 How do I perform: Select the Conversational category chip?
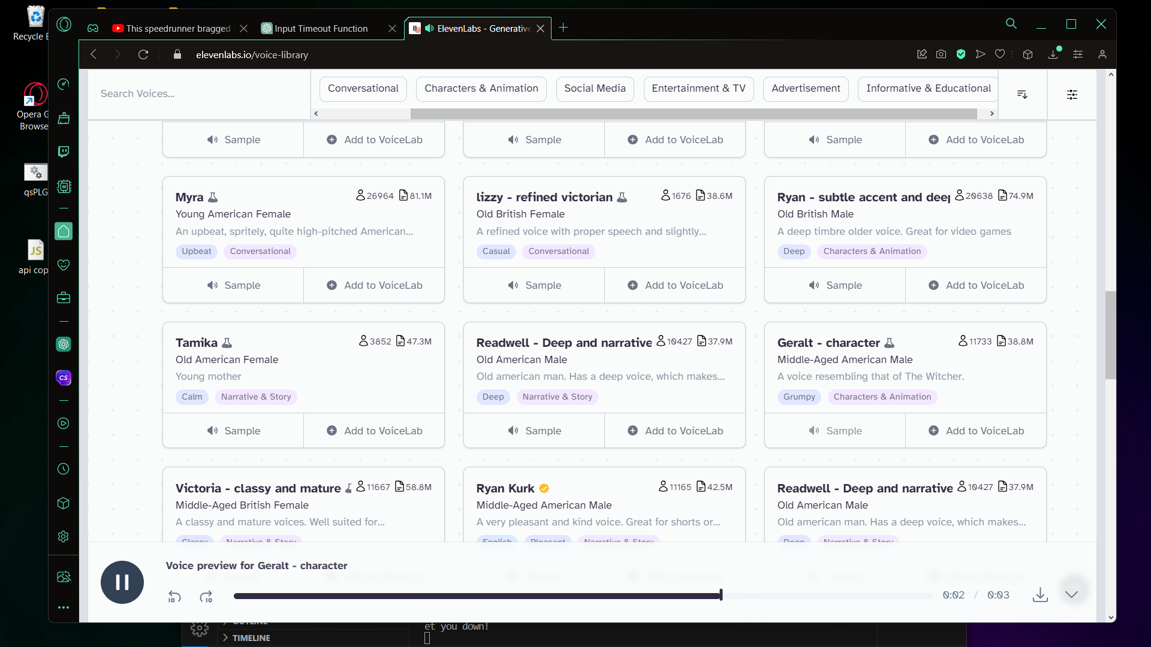(363, 89)
